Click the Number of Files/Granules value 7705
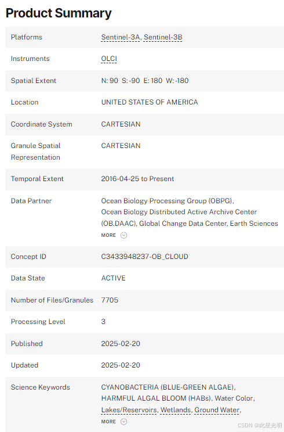 click(110, 300)
